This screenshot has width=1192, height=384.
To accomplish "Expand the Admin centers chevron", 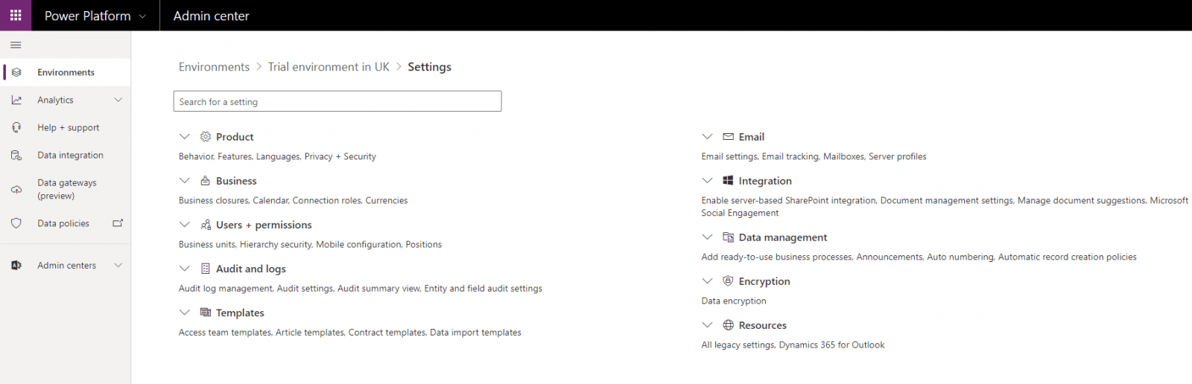I will (x=118, y=265).
